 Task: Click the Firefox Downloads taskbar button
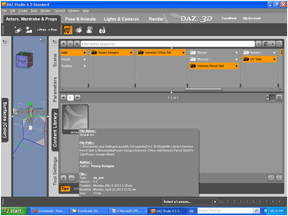pyautogui.click(x=50, y=211)
